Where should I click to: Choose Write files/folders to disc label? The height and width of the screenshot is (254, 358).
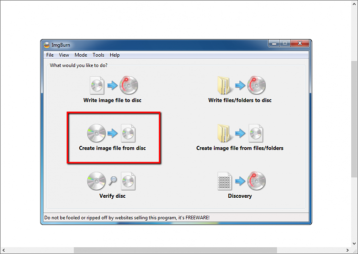pos(240,101)
